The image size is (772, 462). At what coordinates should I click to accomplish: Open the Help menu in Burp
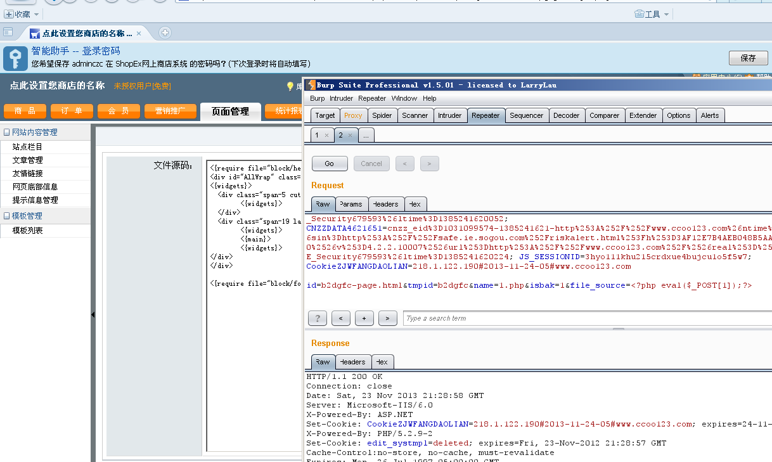click(430, 98)
